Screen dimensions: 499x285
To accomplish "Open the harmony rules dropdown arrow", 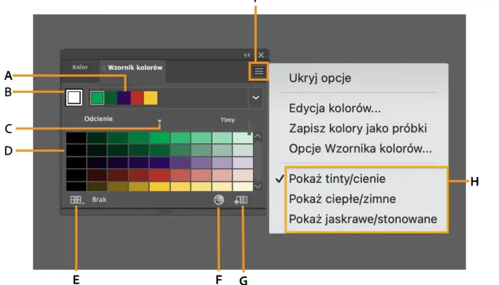I will tap(255, 97).
